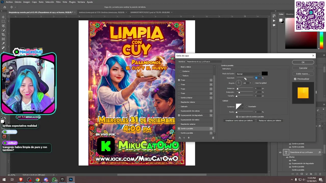Screen dimensions: 326x183
Task: Uncheck Superposición de degradado style
Action: pos(179,115)
